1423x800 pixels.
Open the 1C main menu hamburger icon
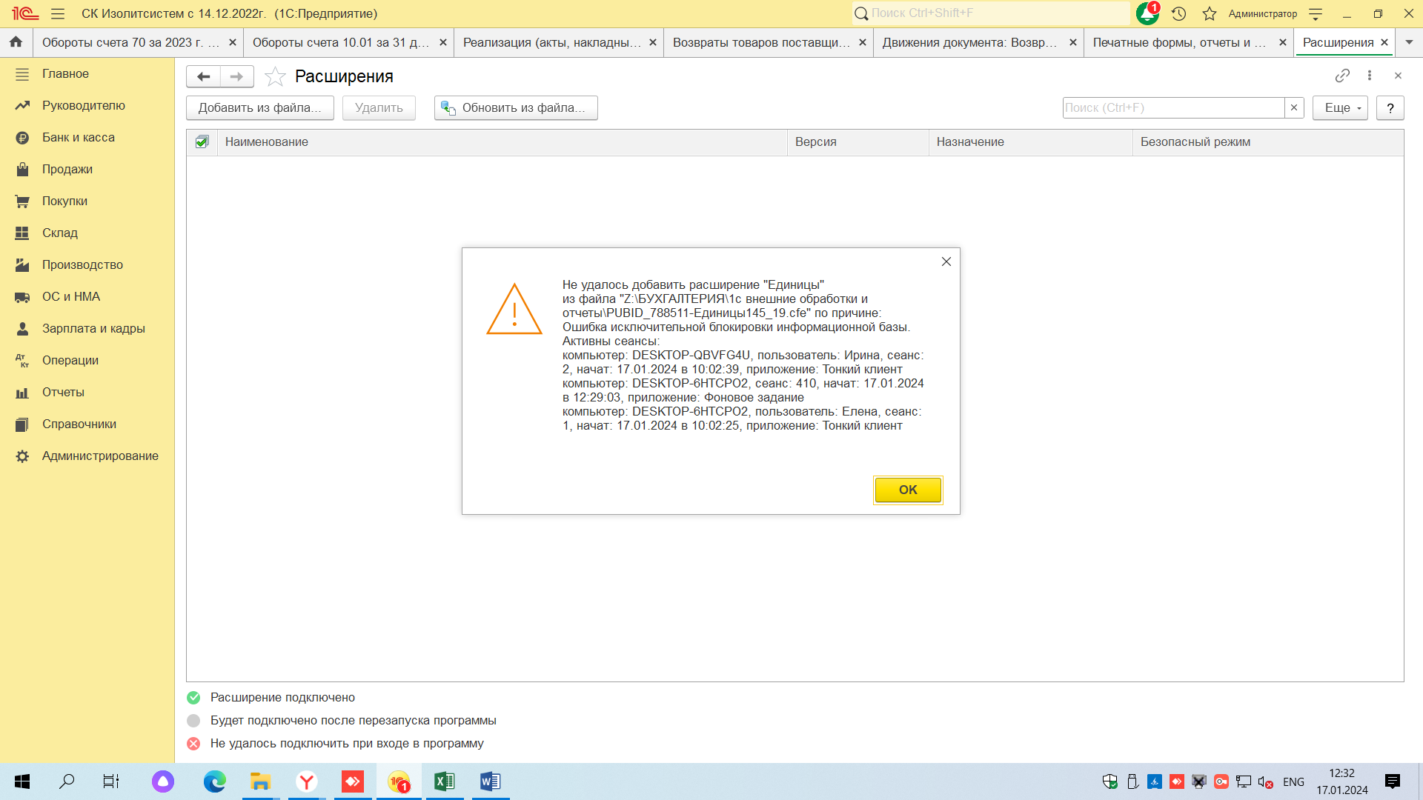58,13
